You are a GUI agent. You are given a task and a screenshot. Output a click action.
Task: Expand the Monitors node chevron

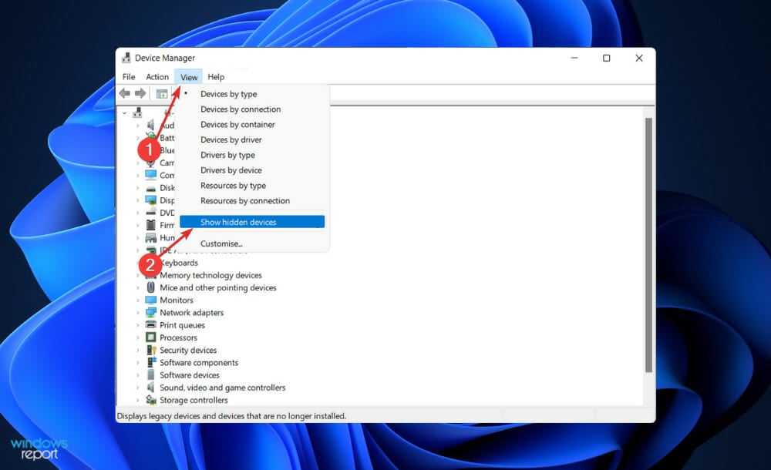click(x=138, y=300)
